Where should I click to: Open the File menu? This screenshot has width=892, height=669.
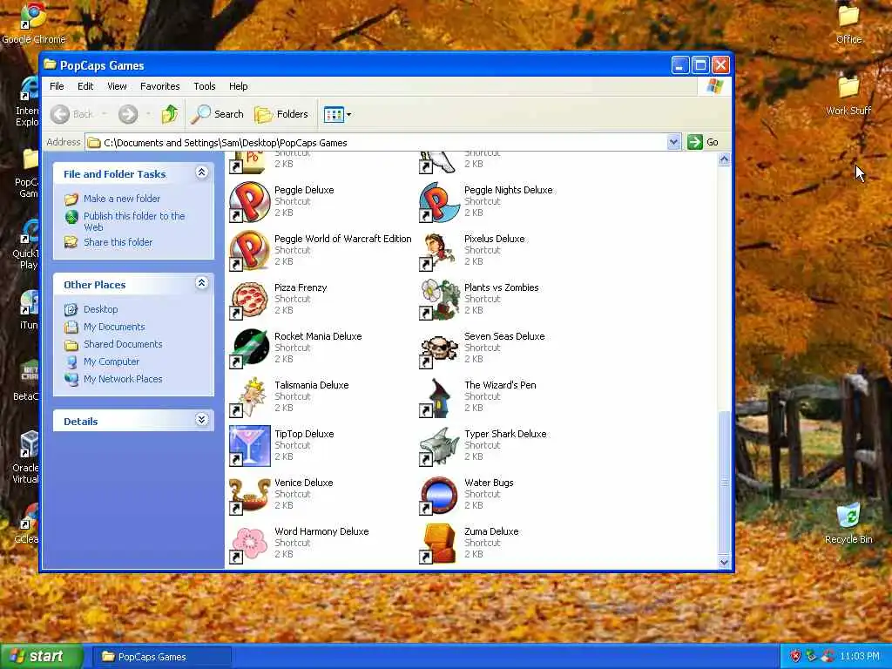(57, 86)
